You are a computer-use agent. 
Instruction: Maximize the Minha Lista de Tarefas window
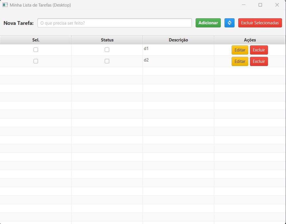point(260,5)
